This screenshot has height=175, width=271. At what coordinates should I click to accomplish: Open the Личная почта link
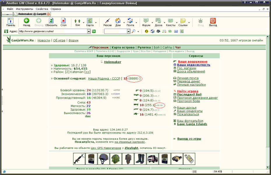coord(188,78)
